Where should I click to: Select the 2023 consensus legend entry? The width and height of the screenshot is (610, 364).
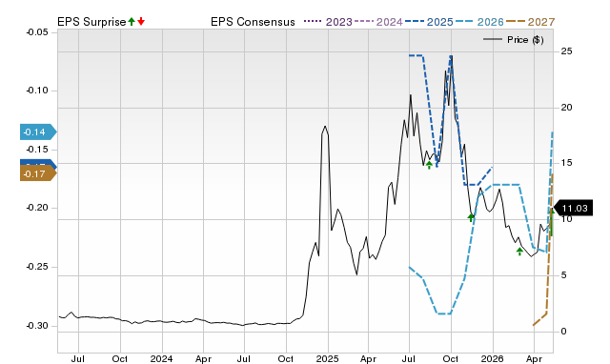[328, 22]
